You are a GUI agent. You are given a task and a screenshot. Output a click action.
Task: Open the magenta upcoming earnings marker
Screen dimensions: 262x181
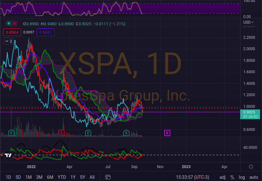click(x=167, y=133)
